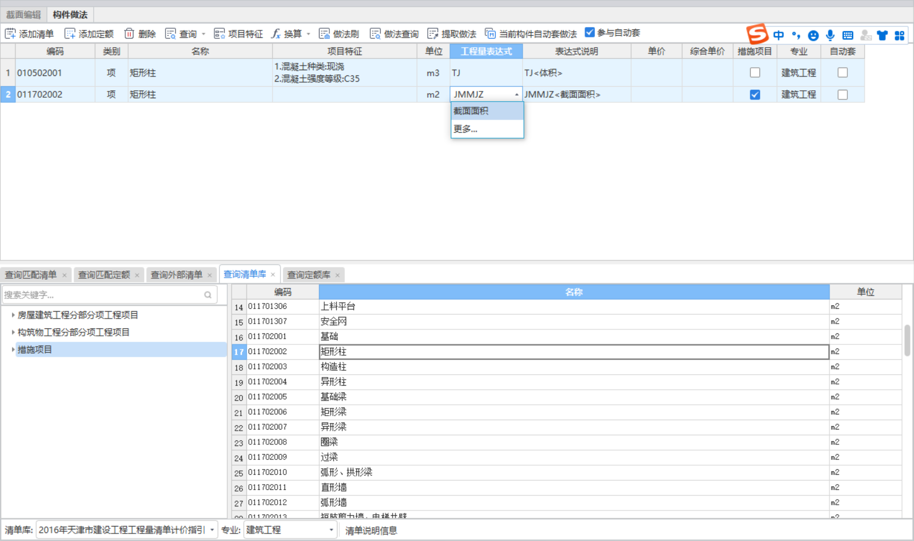Check 自动套 box for row 010502001
Image resolution: width=914 pixels, height=541 pixels.
pyautogui.click(x=843, y=72)
